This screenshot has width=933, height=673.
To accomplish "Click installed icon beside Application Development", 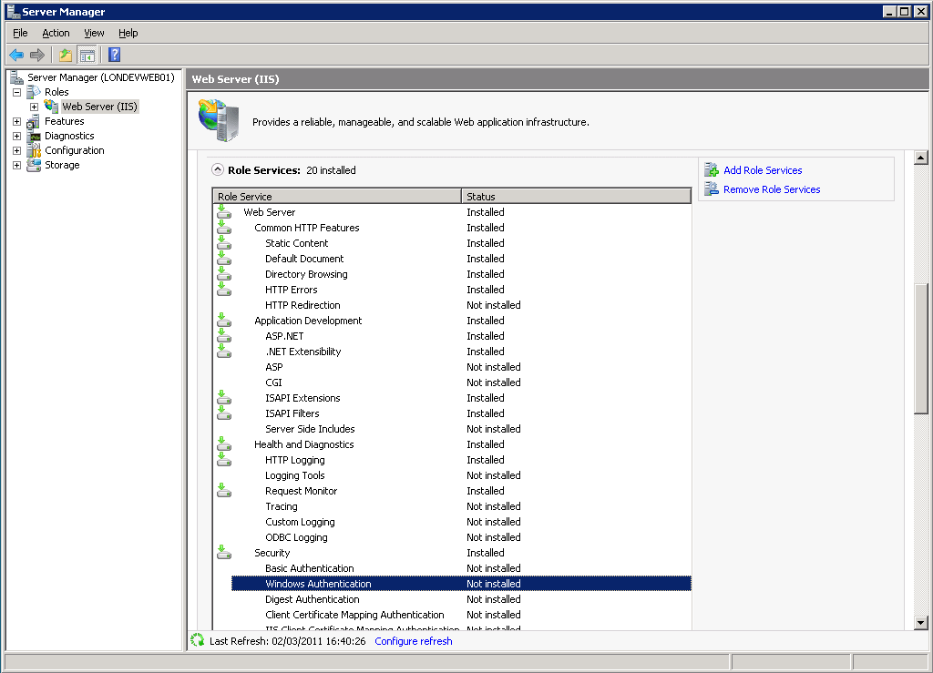I will point(224,320).
